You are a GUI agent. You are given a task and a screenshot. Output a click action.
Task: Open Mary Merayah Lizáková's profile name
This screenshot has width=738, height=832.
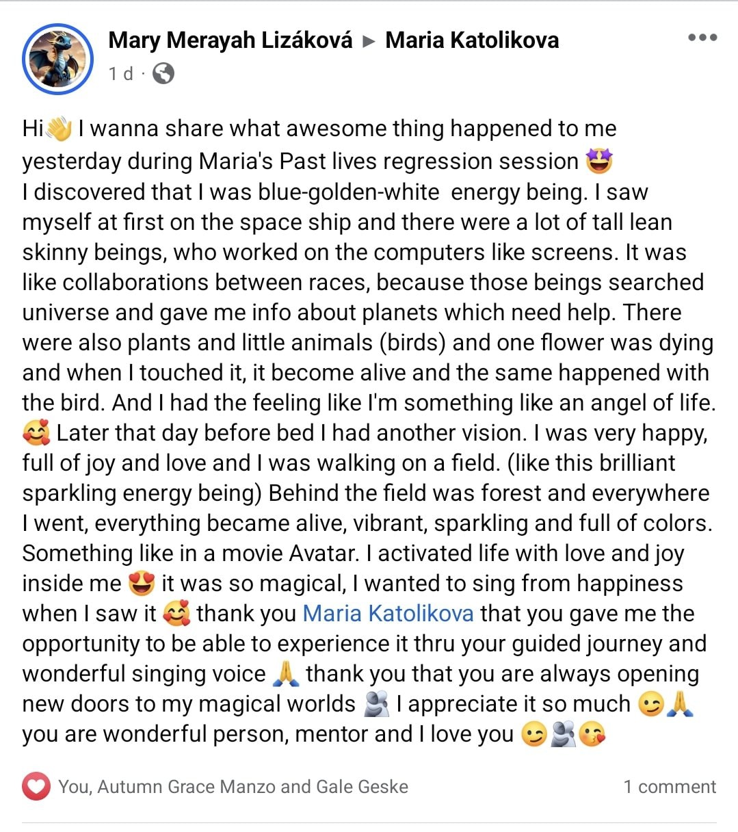230,40
